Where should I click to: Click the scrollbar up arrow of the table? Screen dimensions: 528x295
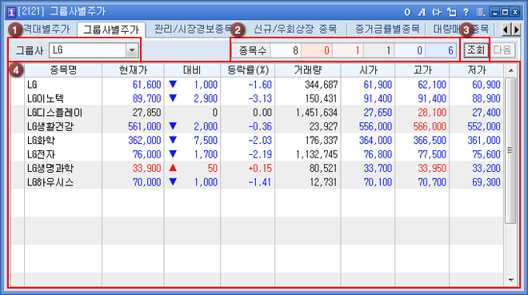coord(511,70)
